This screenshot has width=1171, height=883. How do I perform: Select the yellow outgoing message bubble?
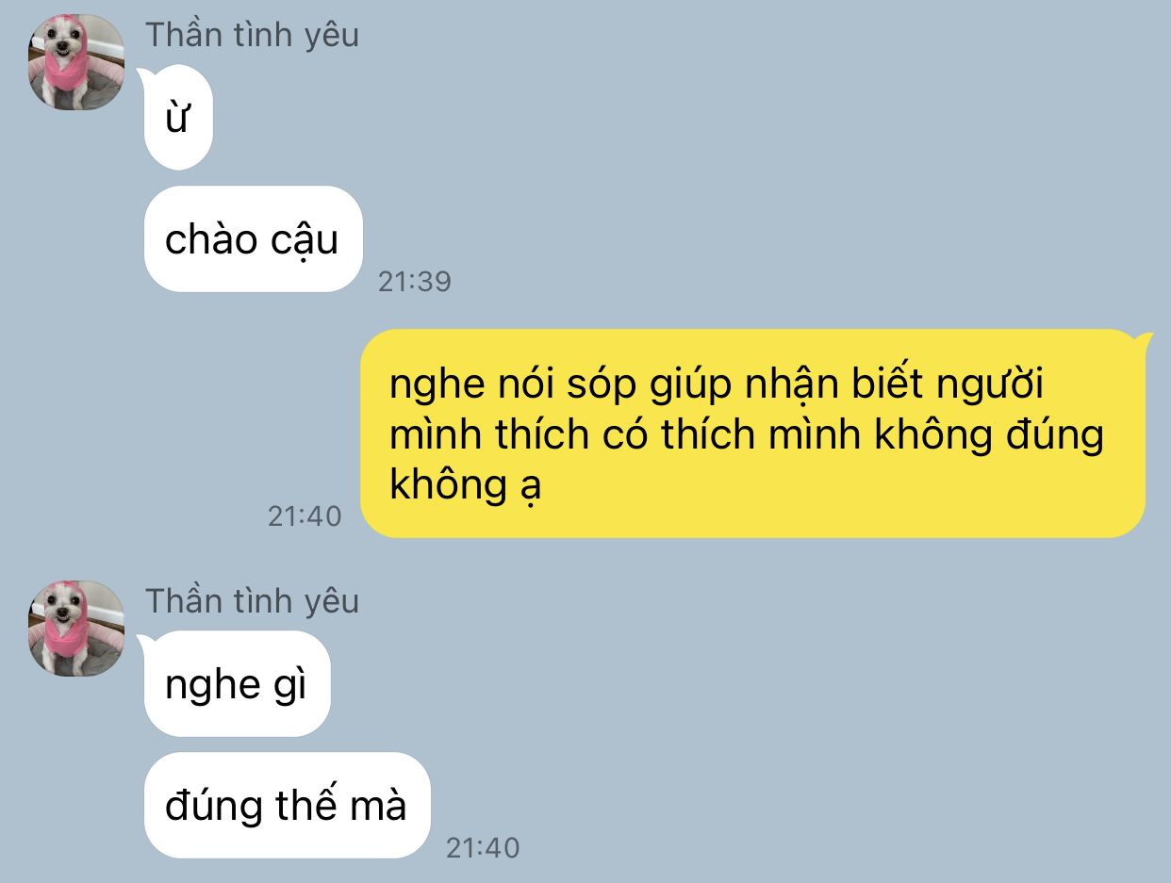(752, 433)
